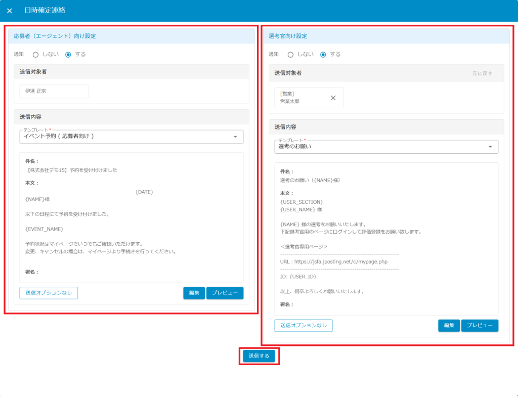Select 'する' notification for applicant settings

68,54
